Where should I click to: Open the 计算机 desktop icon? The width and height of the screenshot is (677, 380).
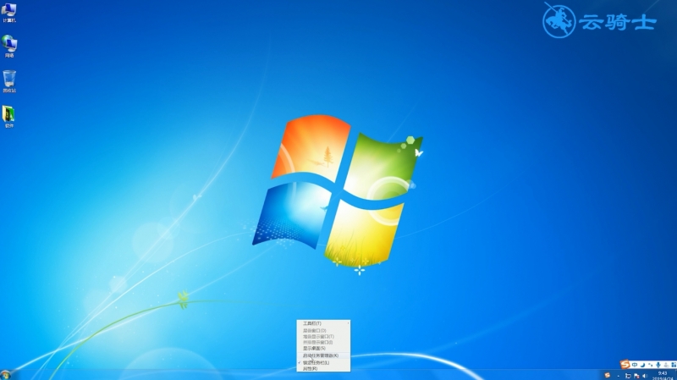click(x=9, y=13)
